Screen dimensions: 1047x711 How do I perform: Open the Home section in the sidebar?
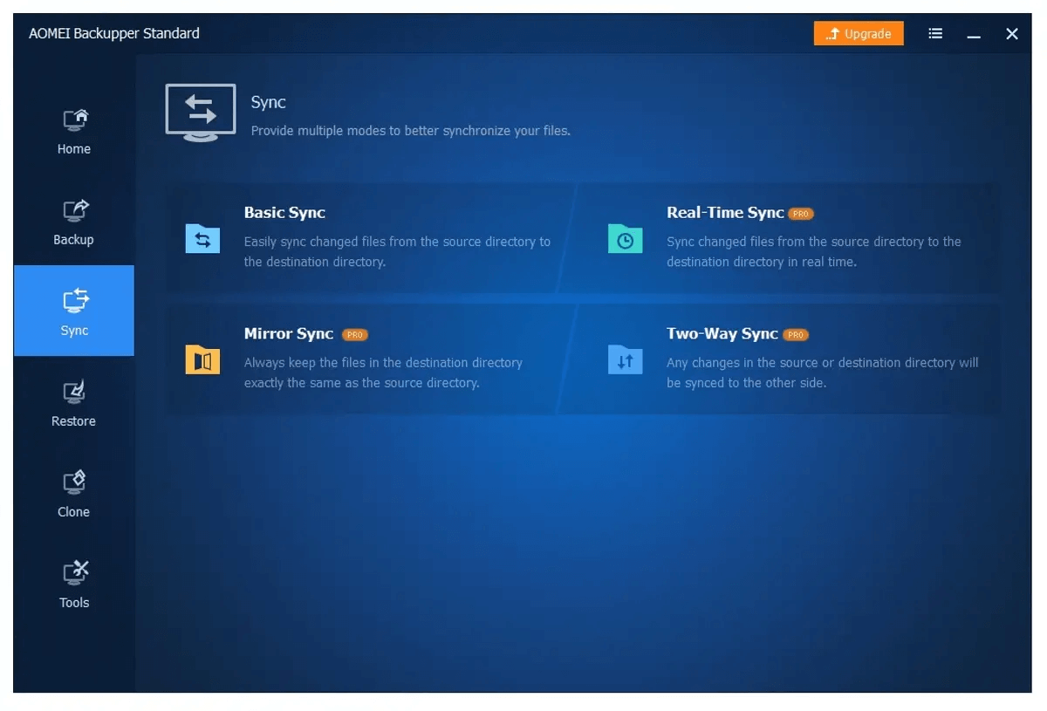tap(73, 125)
